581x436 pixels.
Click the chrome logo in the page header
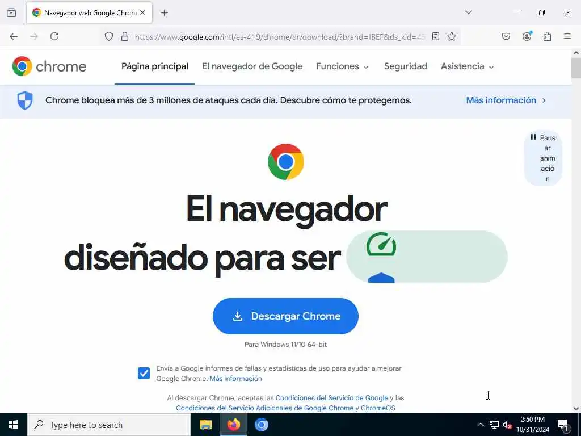point(49,66)
